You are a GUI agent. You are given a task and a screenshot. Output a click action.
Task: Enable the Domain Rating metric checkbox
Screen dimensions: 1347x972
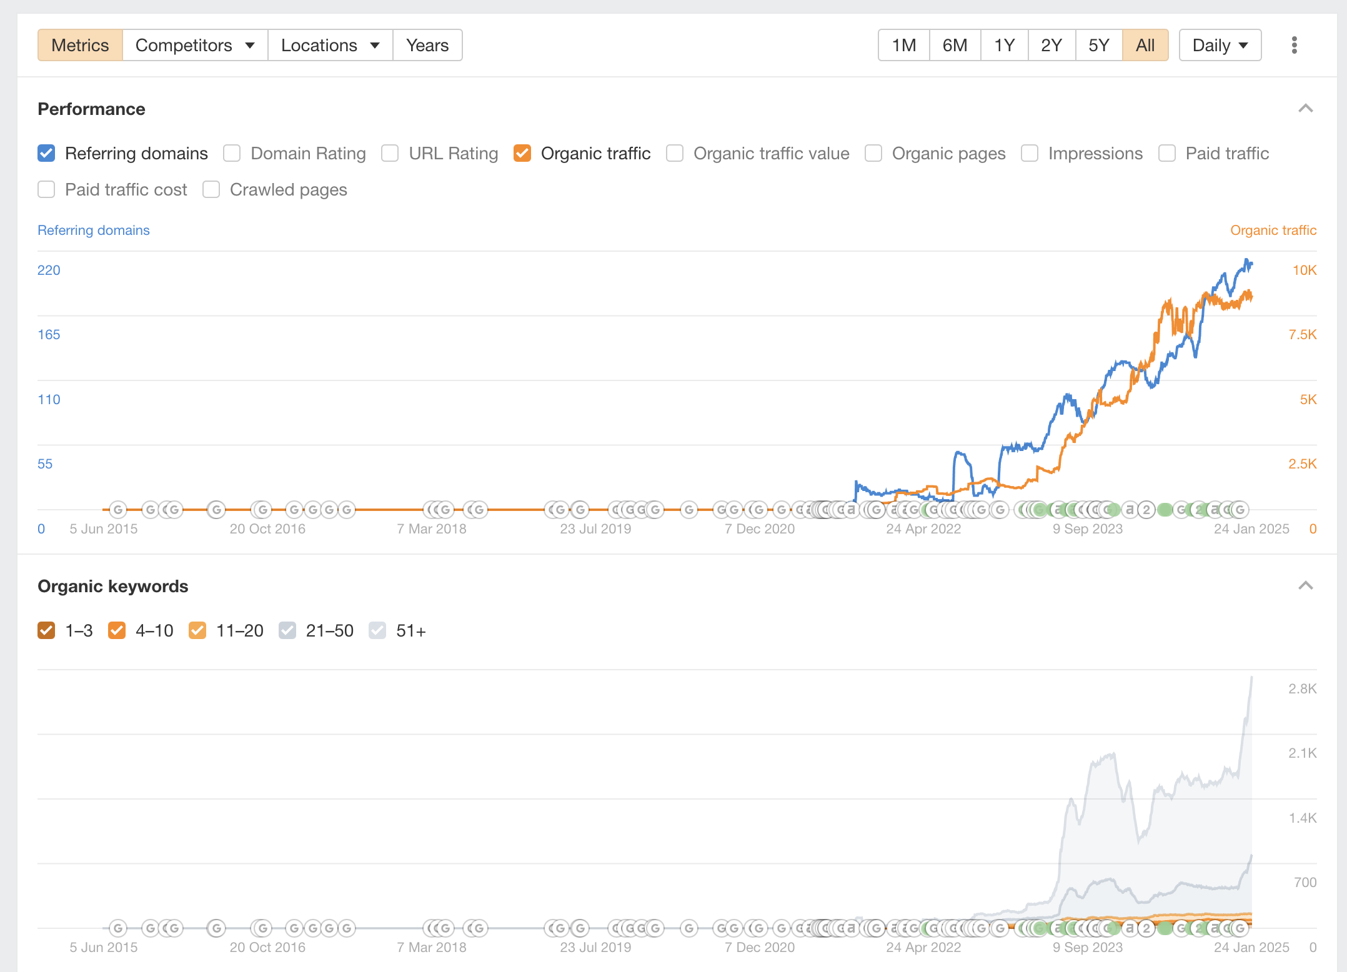click(232, 153)
